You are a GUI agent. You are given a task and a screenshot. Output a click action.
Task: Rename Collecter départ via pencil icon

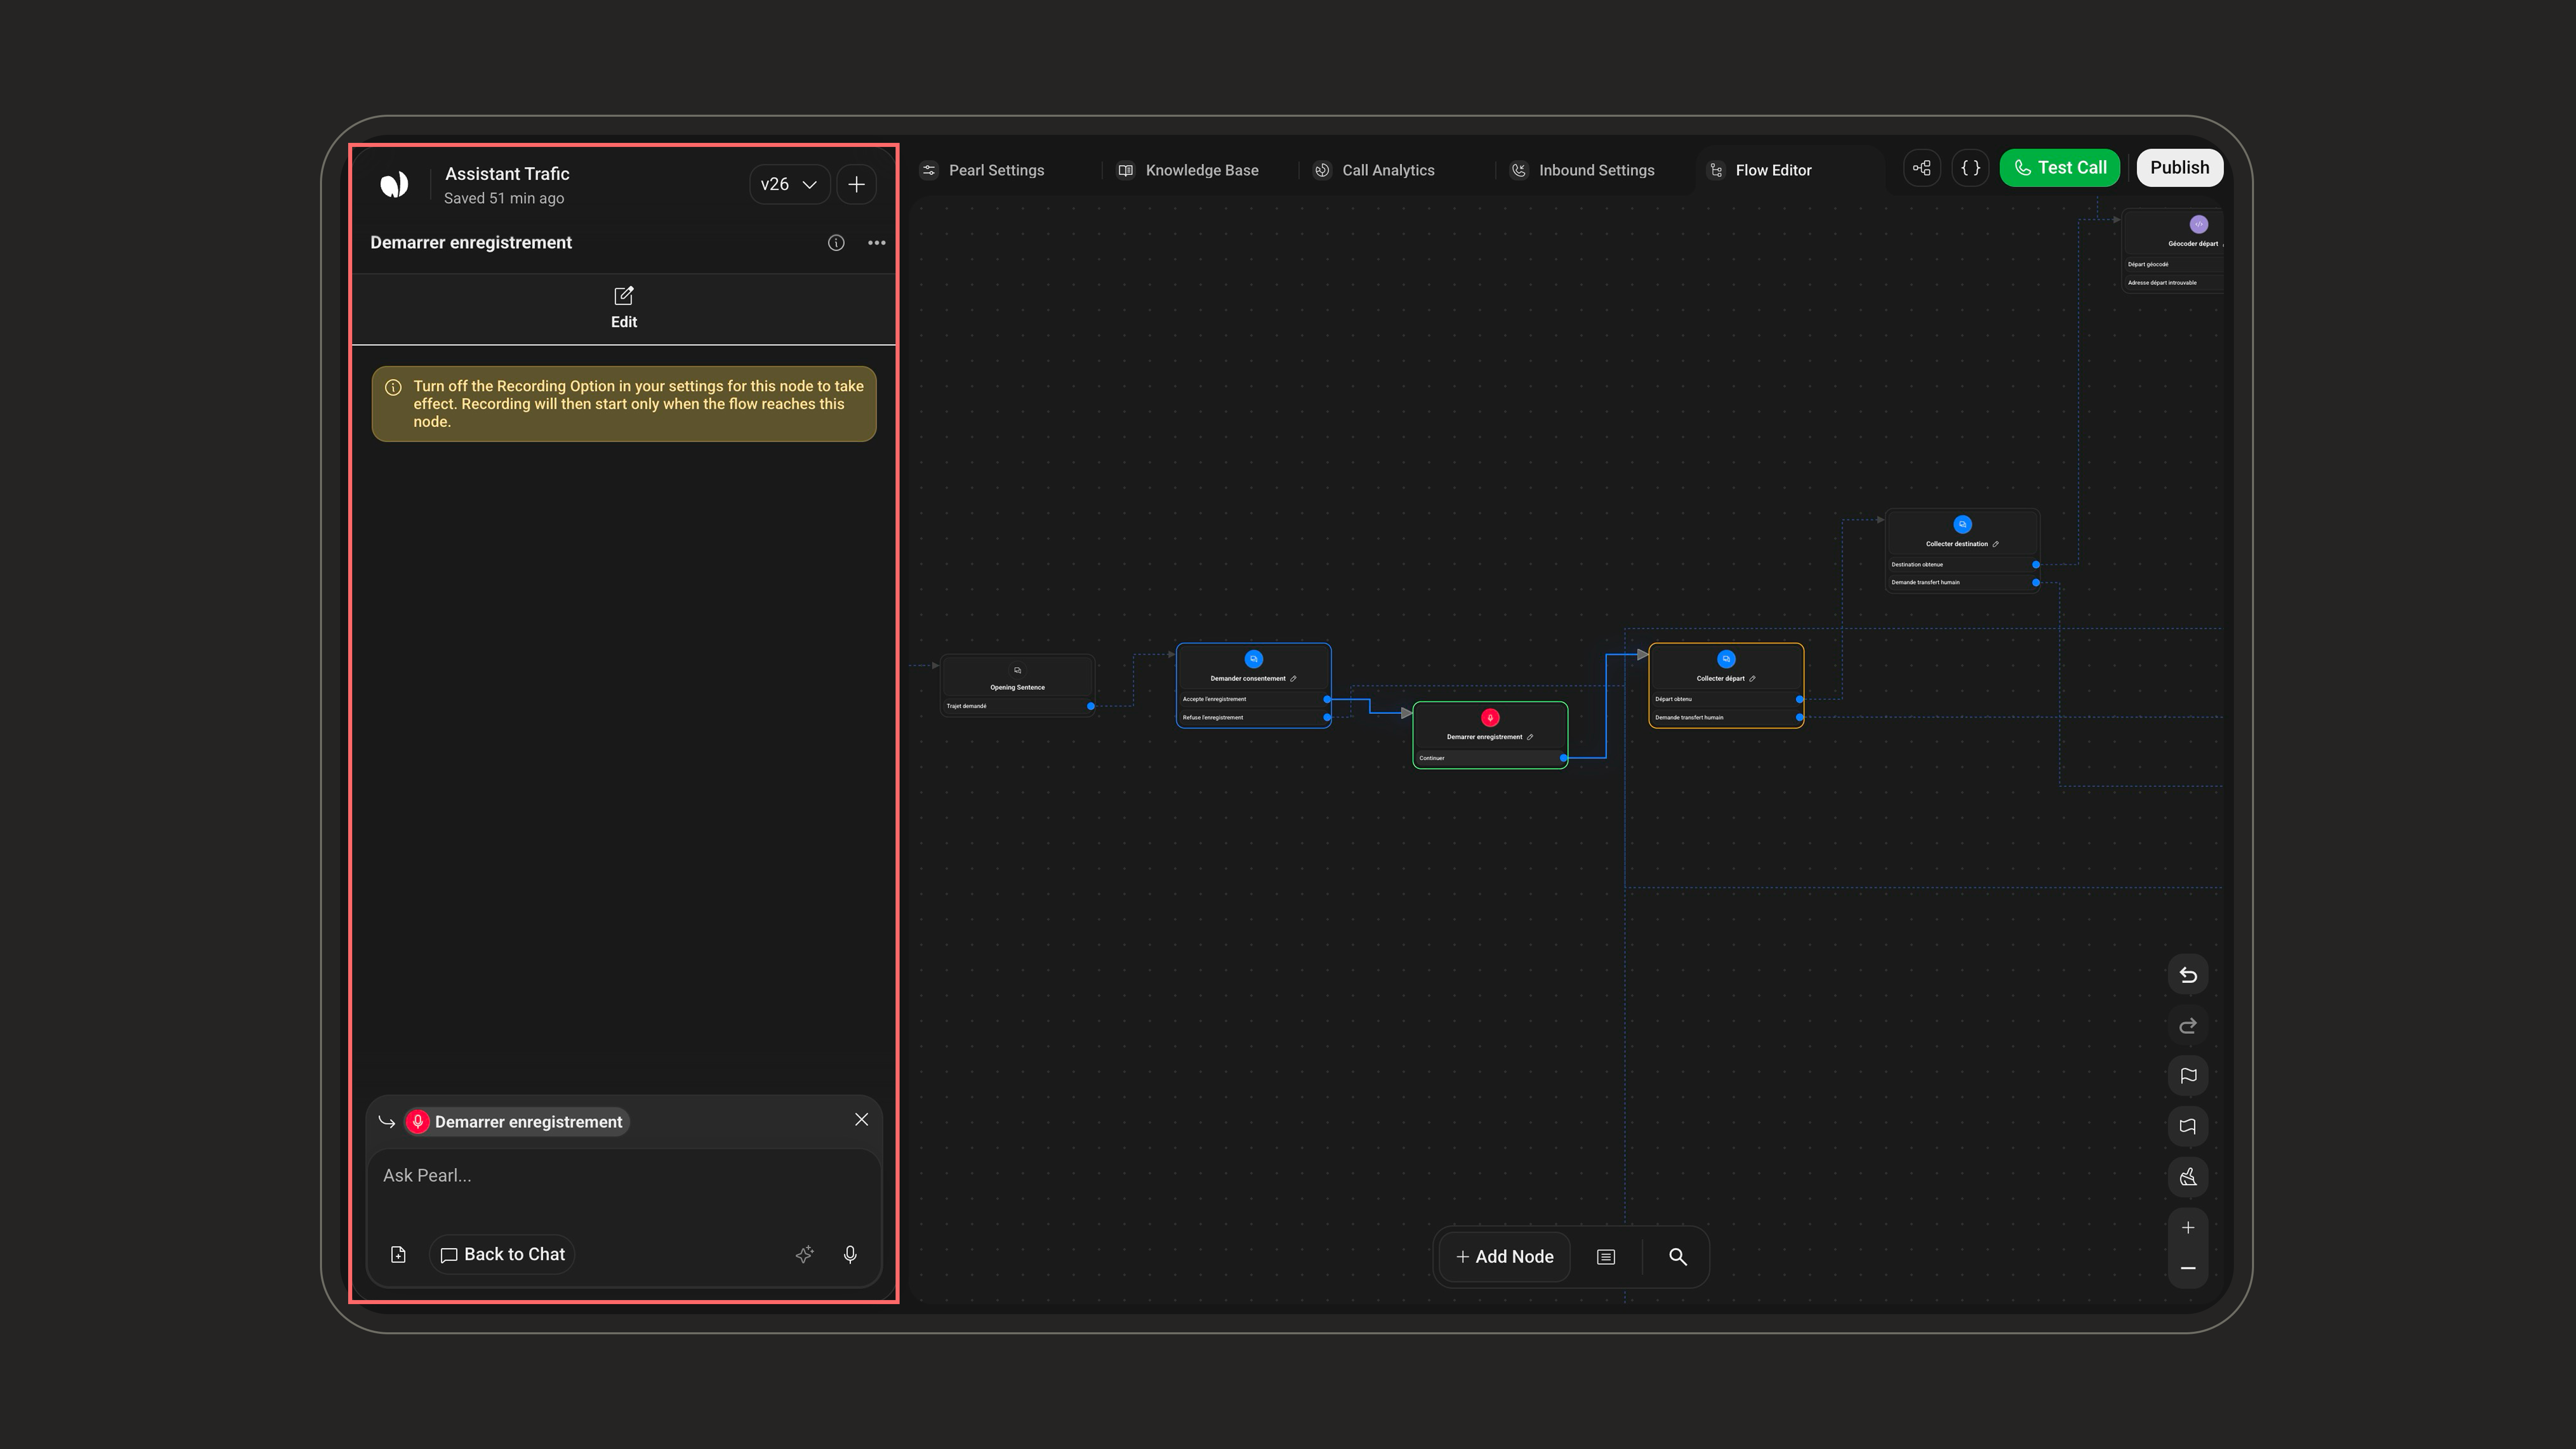1752,679
